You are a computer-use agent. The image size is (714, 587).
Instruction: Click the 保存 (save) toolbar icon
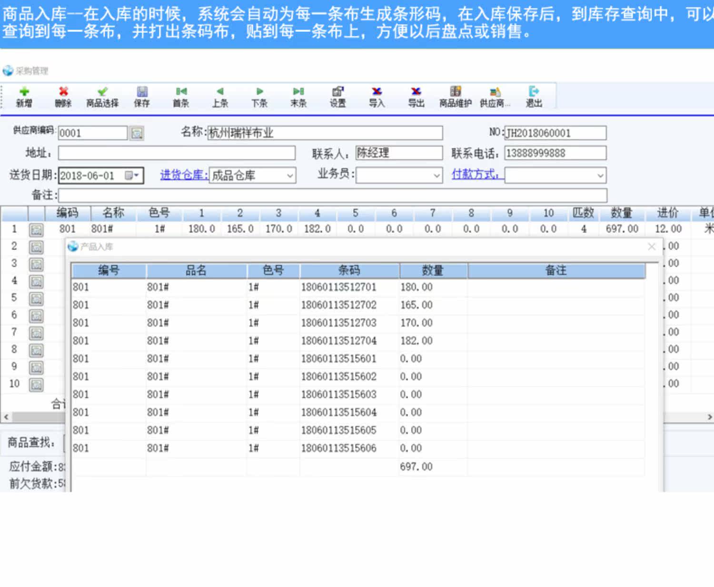coord(142,97)
